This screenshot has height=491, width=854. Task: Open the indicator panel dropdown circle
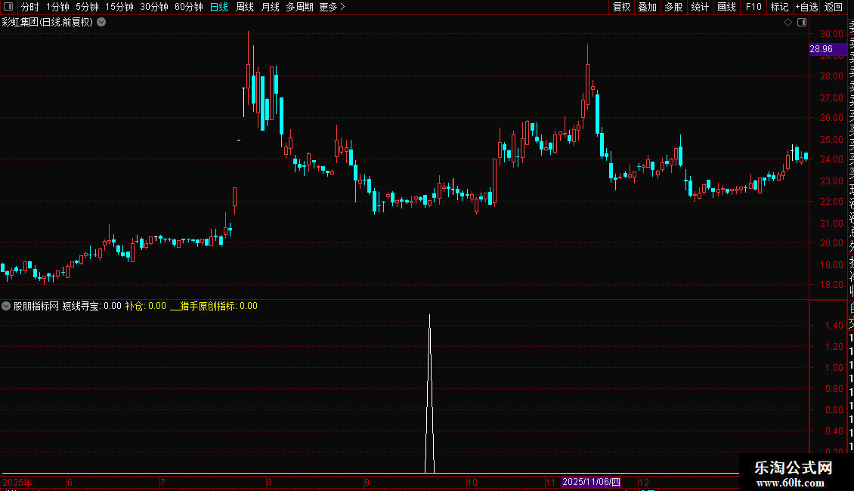(6, 307)
